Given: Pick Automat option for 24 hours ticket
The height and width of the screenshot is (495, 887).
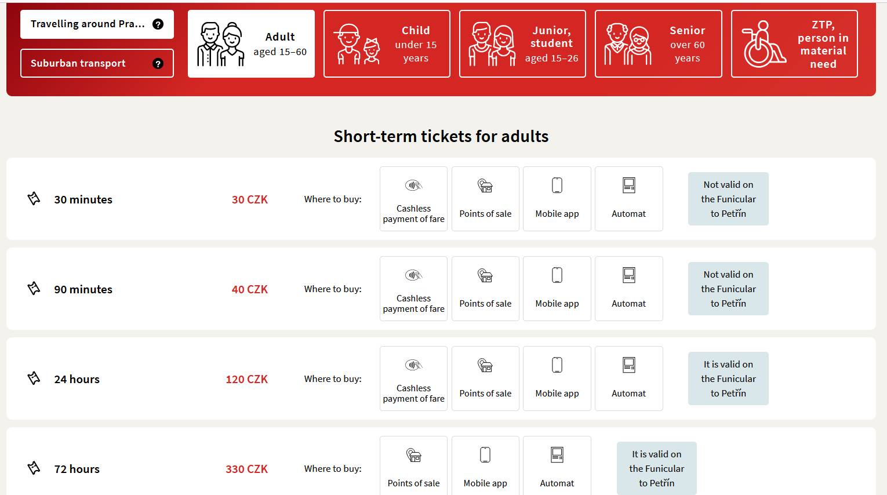Looking at the screenshot, I should tap(629, 378).
